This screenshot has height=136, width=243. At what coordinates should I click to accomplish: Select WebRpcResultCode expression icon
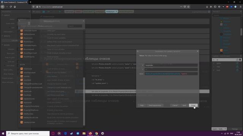[22, 117]
